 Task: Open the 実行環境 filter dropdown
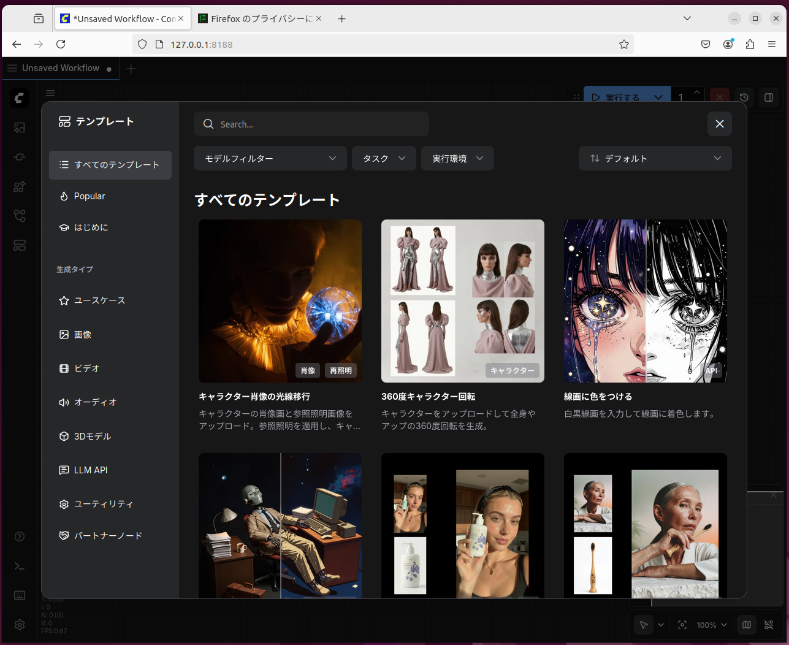click(x=457, y=158)
